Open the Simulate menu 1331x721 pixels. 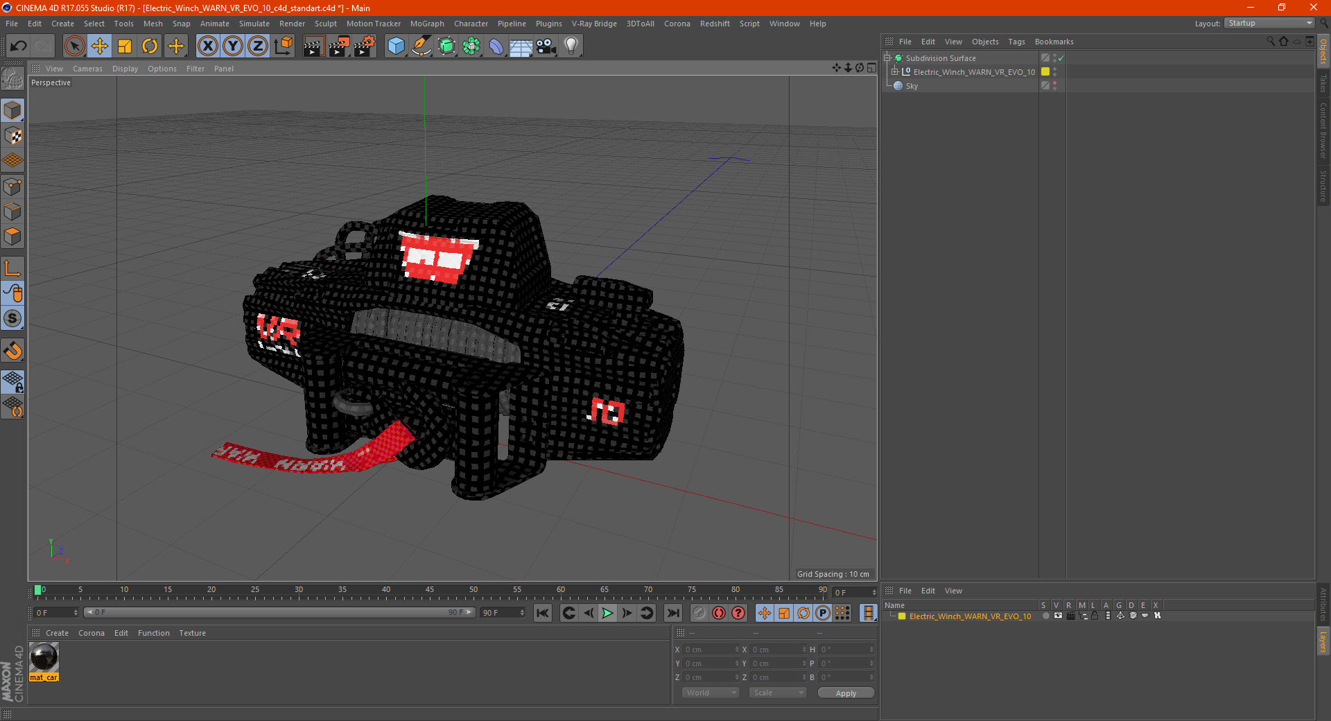pyautogui.click(x=254, y=24)
